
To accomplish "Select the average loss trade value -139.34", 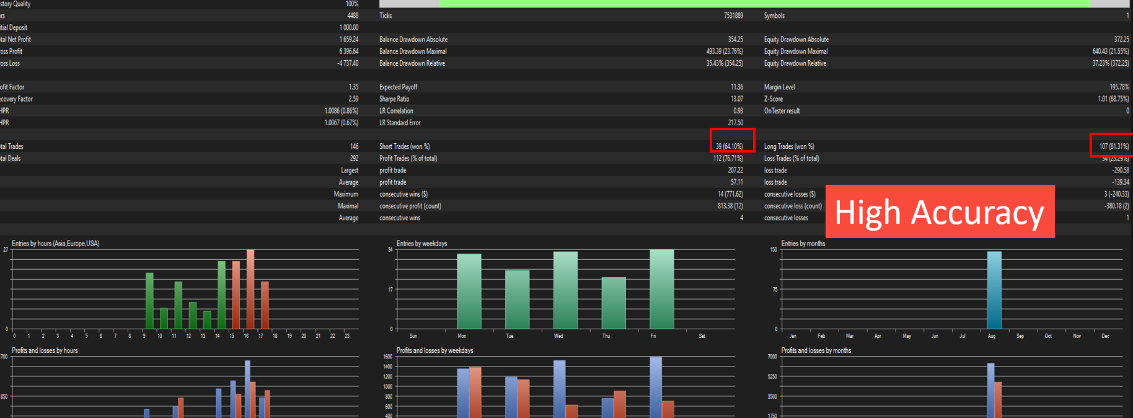I will pyautogui.click(x=1121, y=182).
